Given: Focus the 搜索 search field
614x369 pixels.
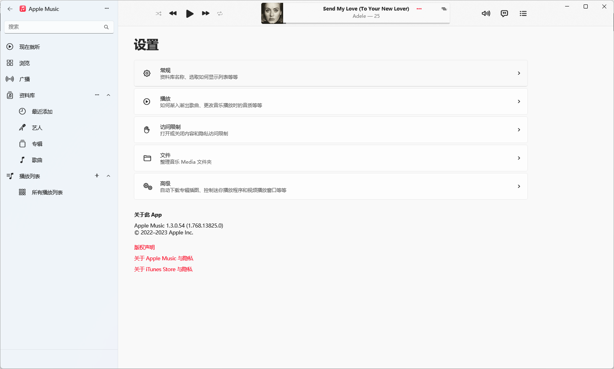Looking at the screenshot, I should pyautogui.click(x=59, y=27).
